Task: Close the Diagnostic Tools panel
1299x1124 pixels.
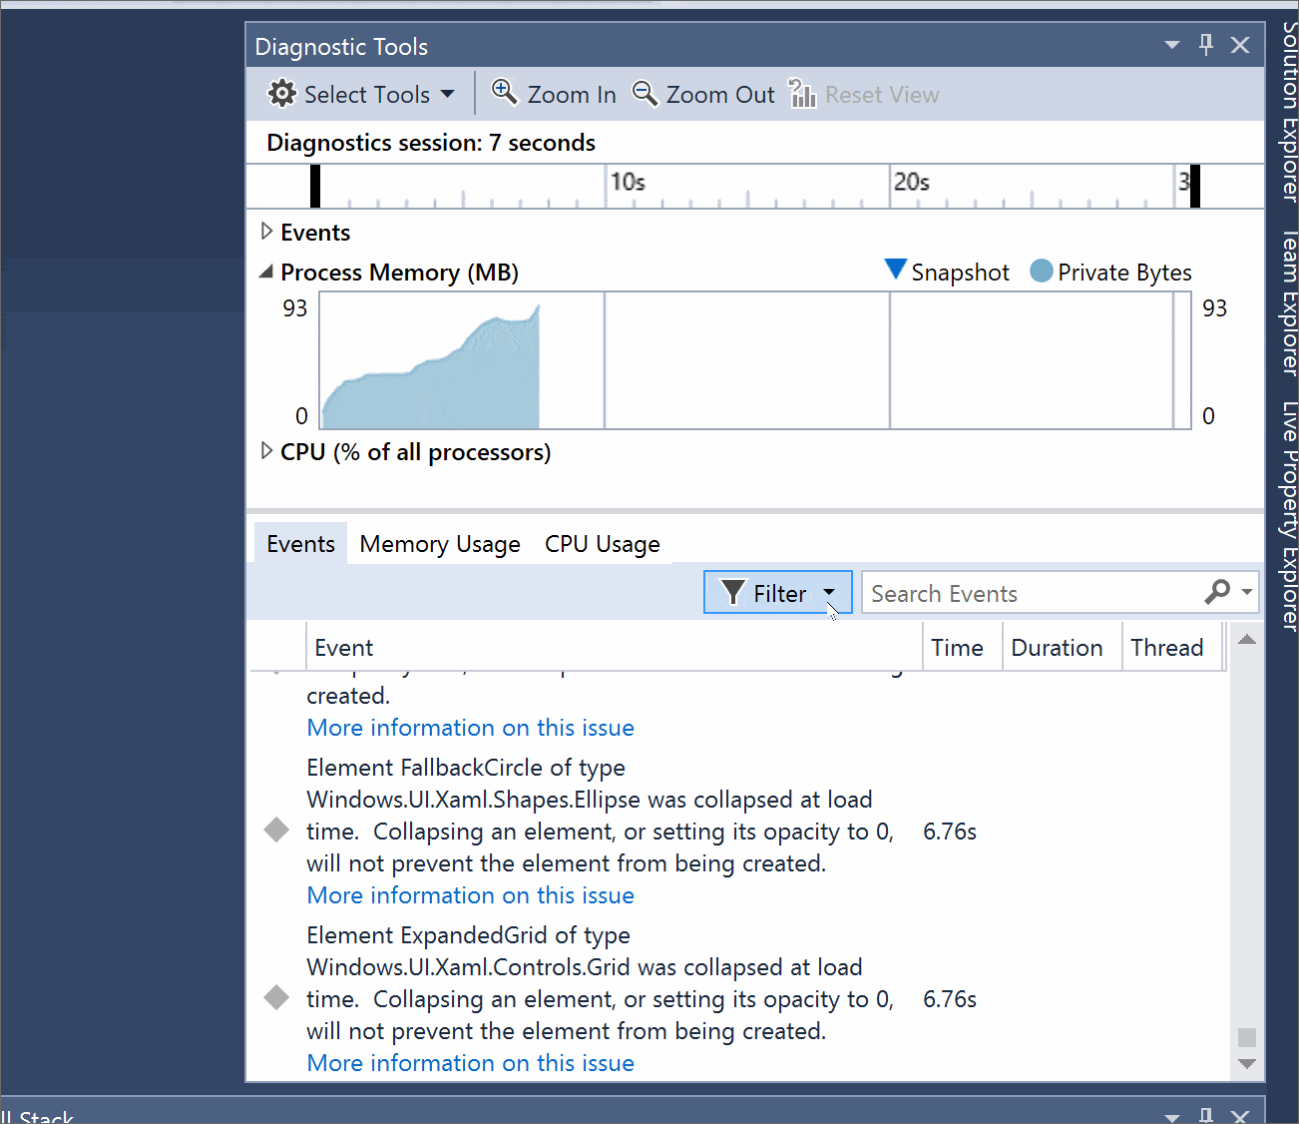Action: 1240,45
